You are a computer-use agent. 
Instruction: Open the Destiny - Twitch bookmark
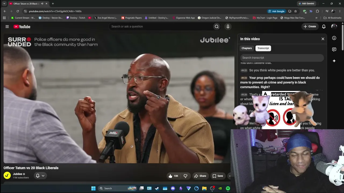pos(76,18)
